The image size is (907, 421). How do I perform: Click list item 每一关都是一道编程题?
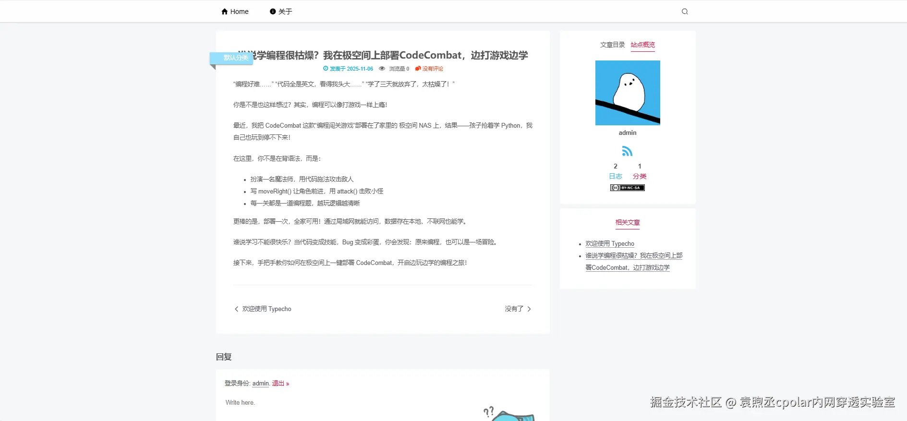305,203
